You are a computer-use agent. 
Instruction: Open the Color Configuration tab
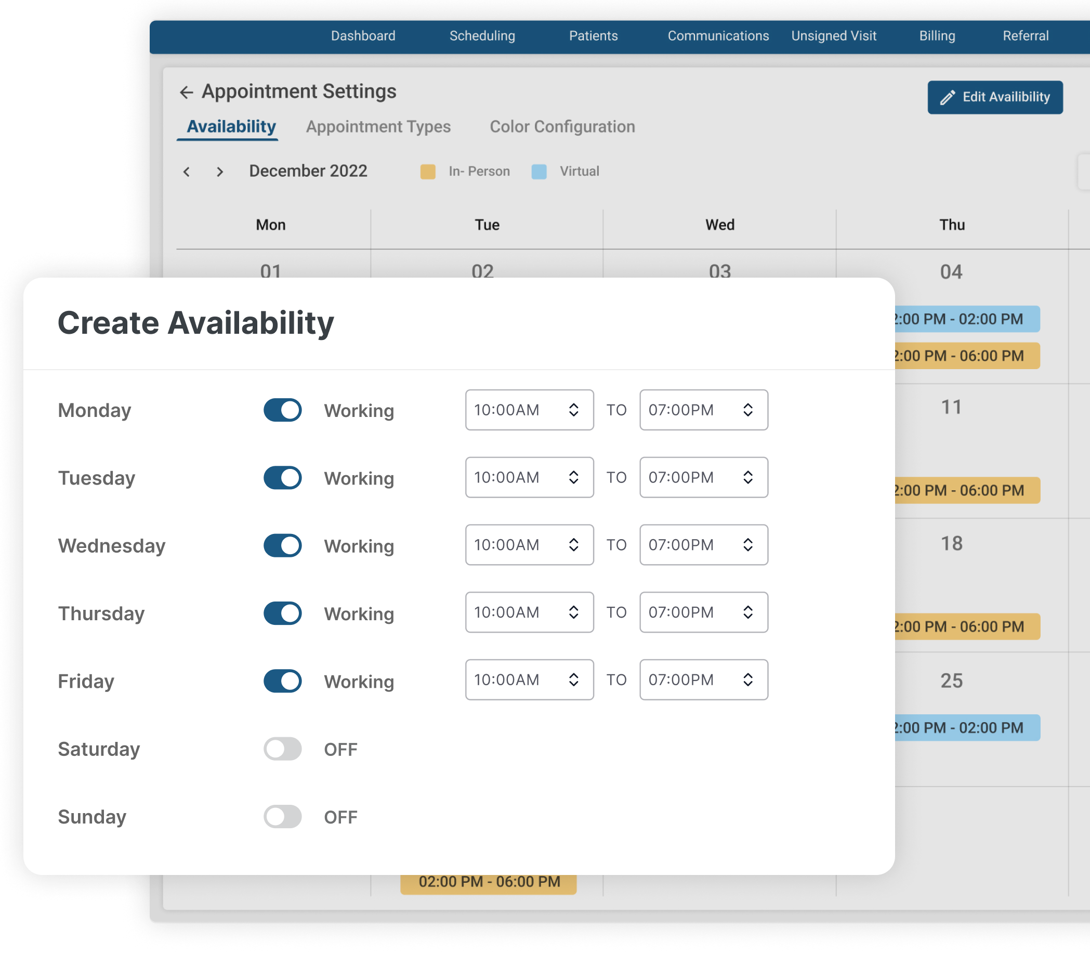[562, 127]
